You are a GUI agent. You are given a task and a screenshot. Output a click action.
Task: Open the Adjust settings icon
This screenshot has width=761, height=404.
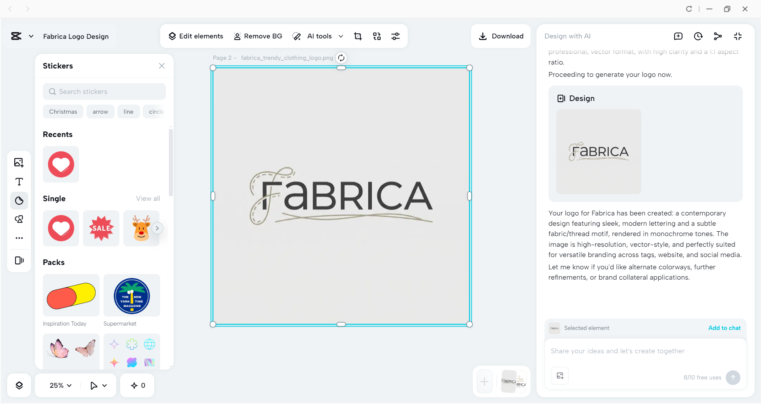[x=396, y=36]
